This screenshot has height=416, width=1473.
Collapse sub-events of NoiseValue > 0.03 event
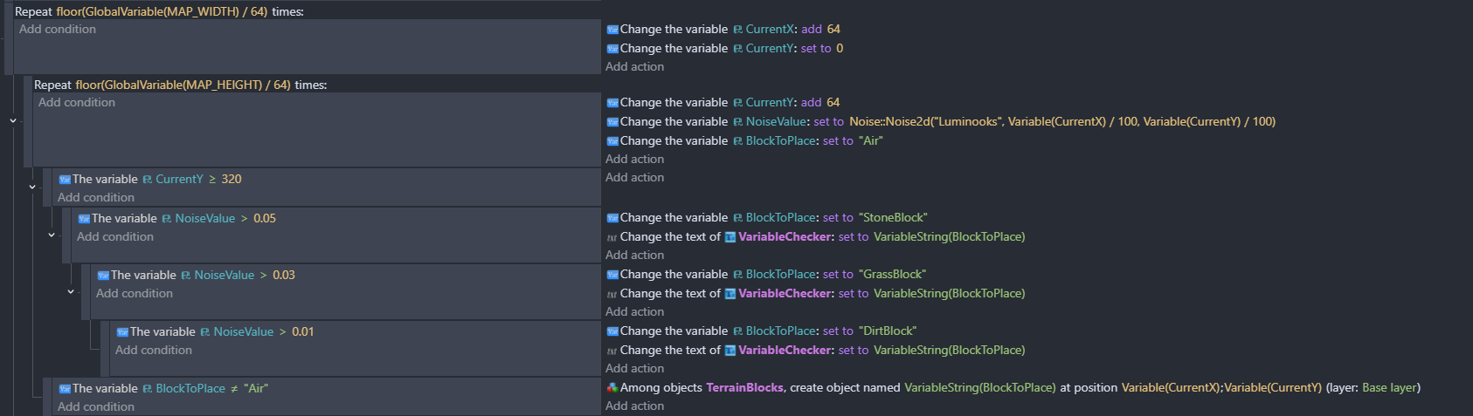click(x=71, y=291)
